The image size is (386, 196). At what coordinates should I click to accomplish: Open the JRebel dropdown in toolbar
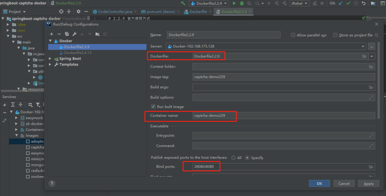tap(299, 3)
